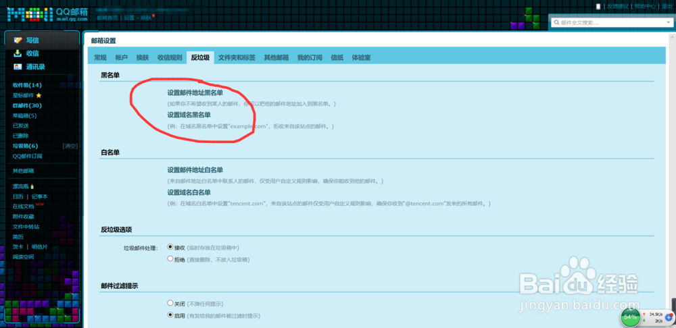Click 写信 to compose mail
Viewport: 676px width, 328px height.
point(32,40)
